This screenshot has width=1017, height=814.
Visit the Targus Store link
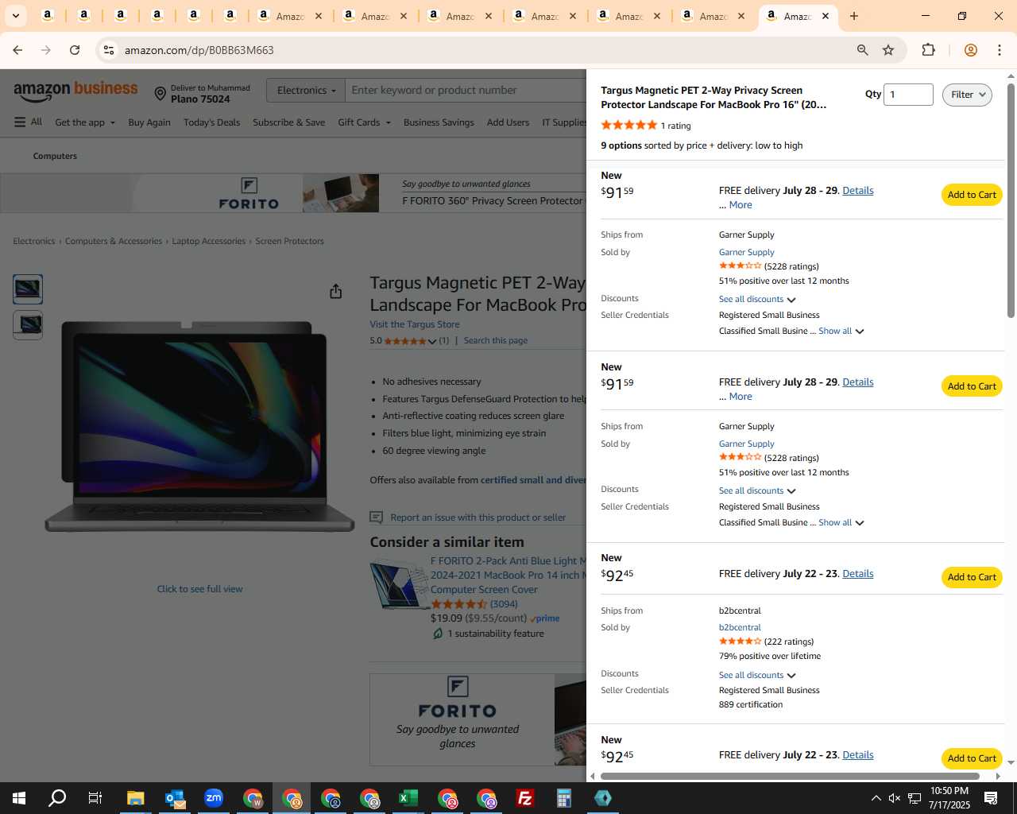pos(415,324)
